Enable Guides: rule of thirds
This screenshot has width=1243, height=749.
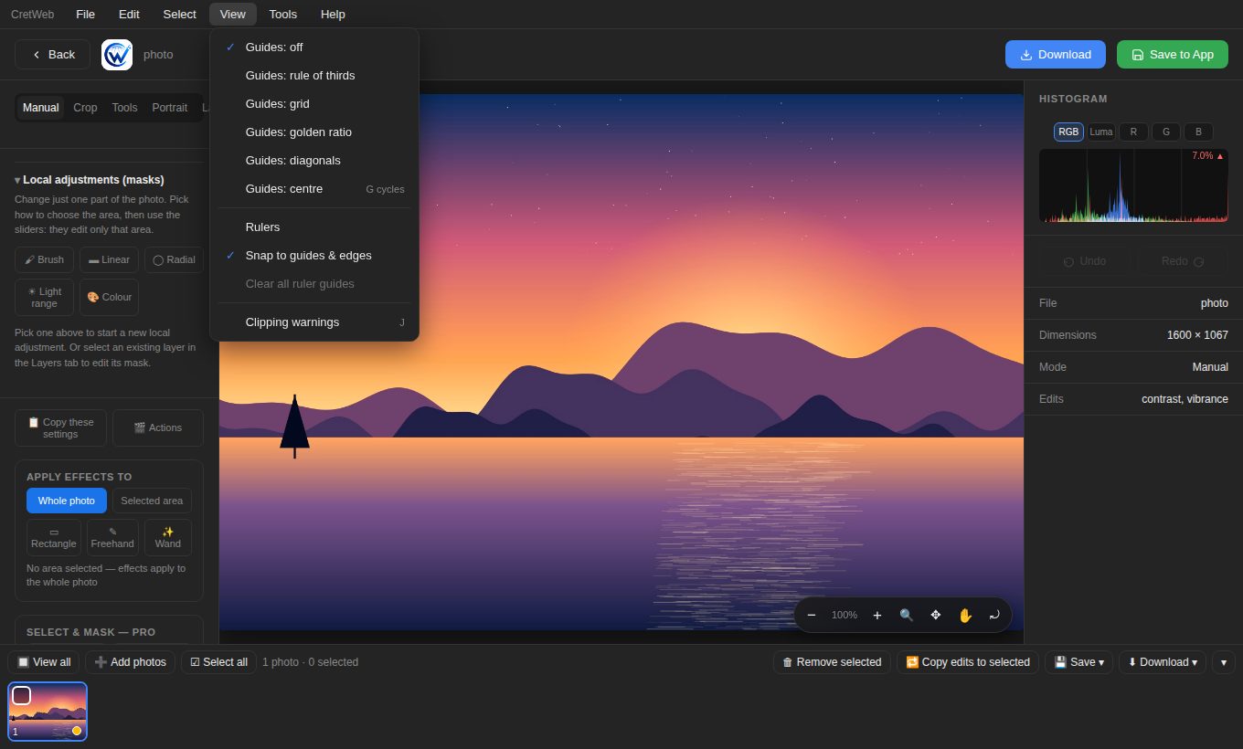(314, 75)
